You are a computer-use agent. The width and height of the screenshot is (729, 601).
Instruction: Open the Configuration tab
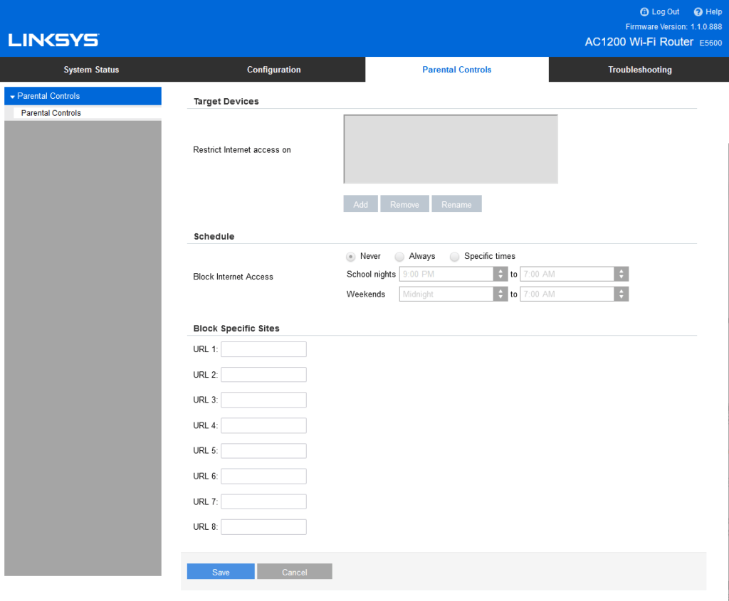click(274, 70)
